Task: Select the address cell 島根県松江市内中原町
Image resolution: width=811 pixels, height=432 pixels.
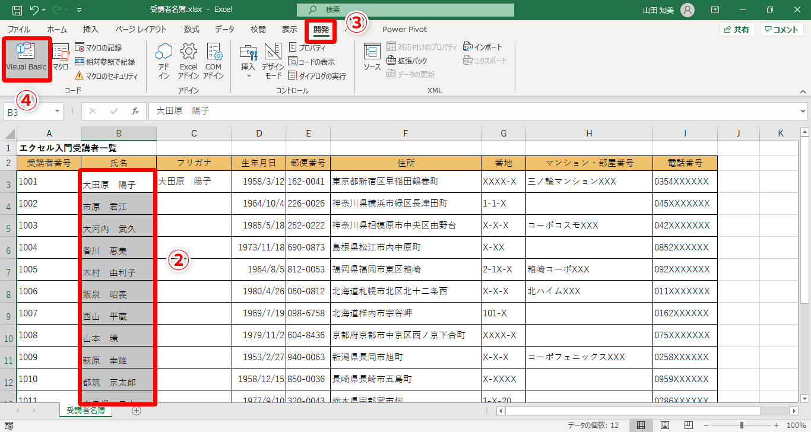Action: [405, 247]
